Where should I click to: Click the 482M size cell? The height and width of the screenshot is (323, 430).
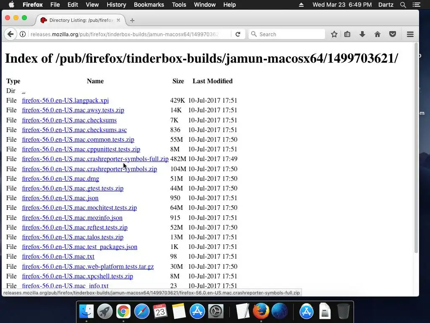pos(178,159)
